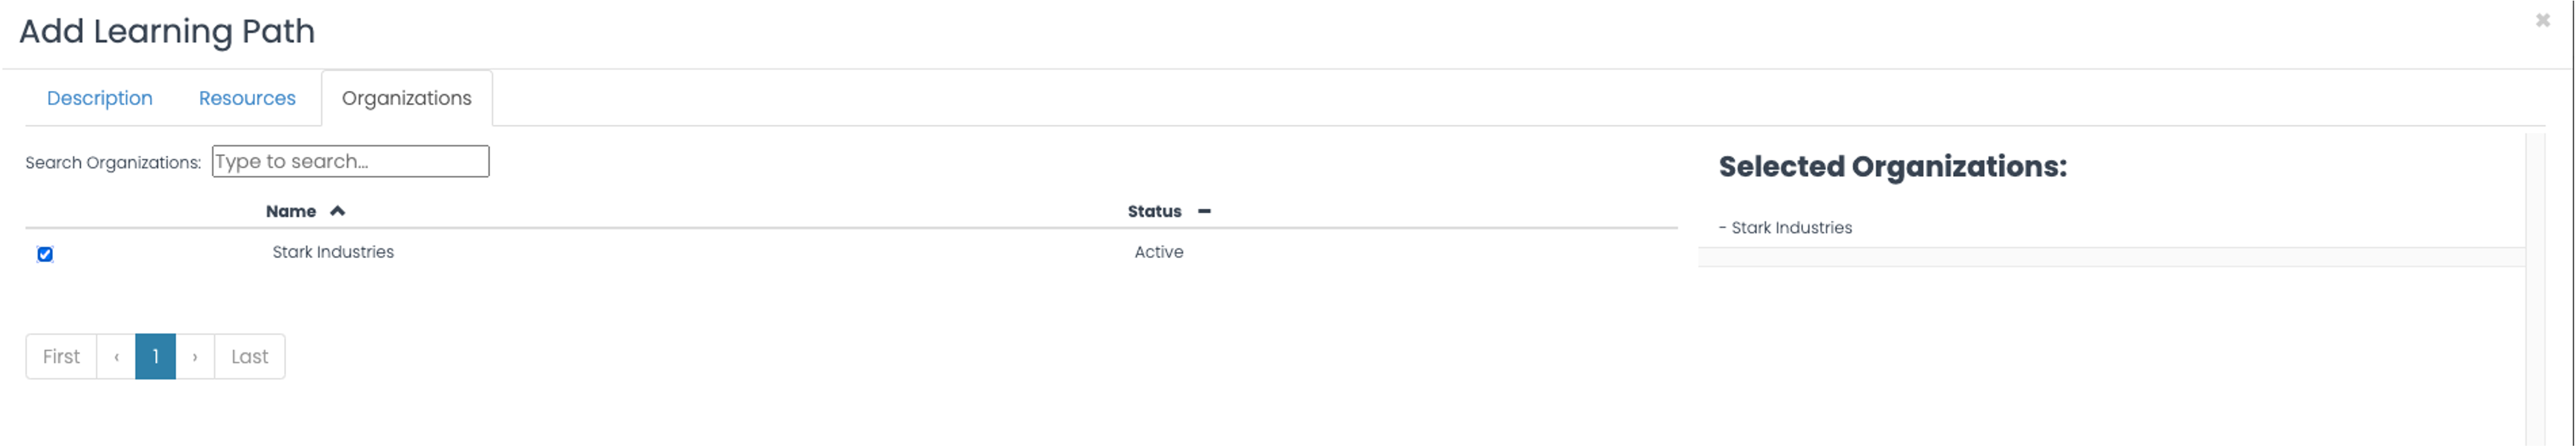This screenshot has width=2576, height=447.
Task: Click the Active status cell
Action: pyautogui.click(x=1158, y=252)
